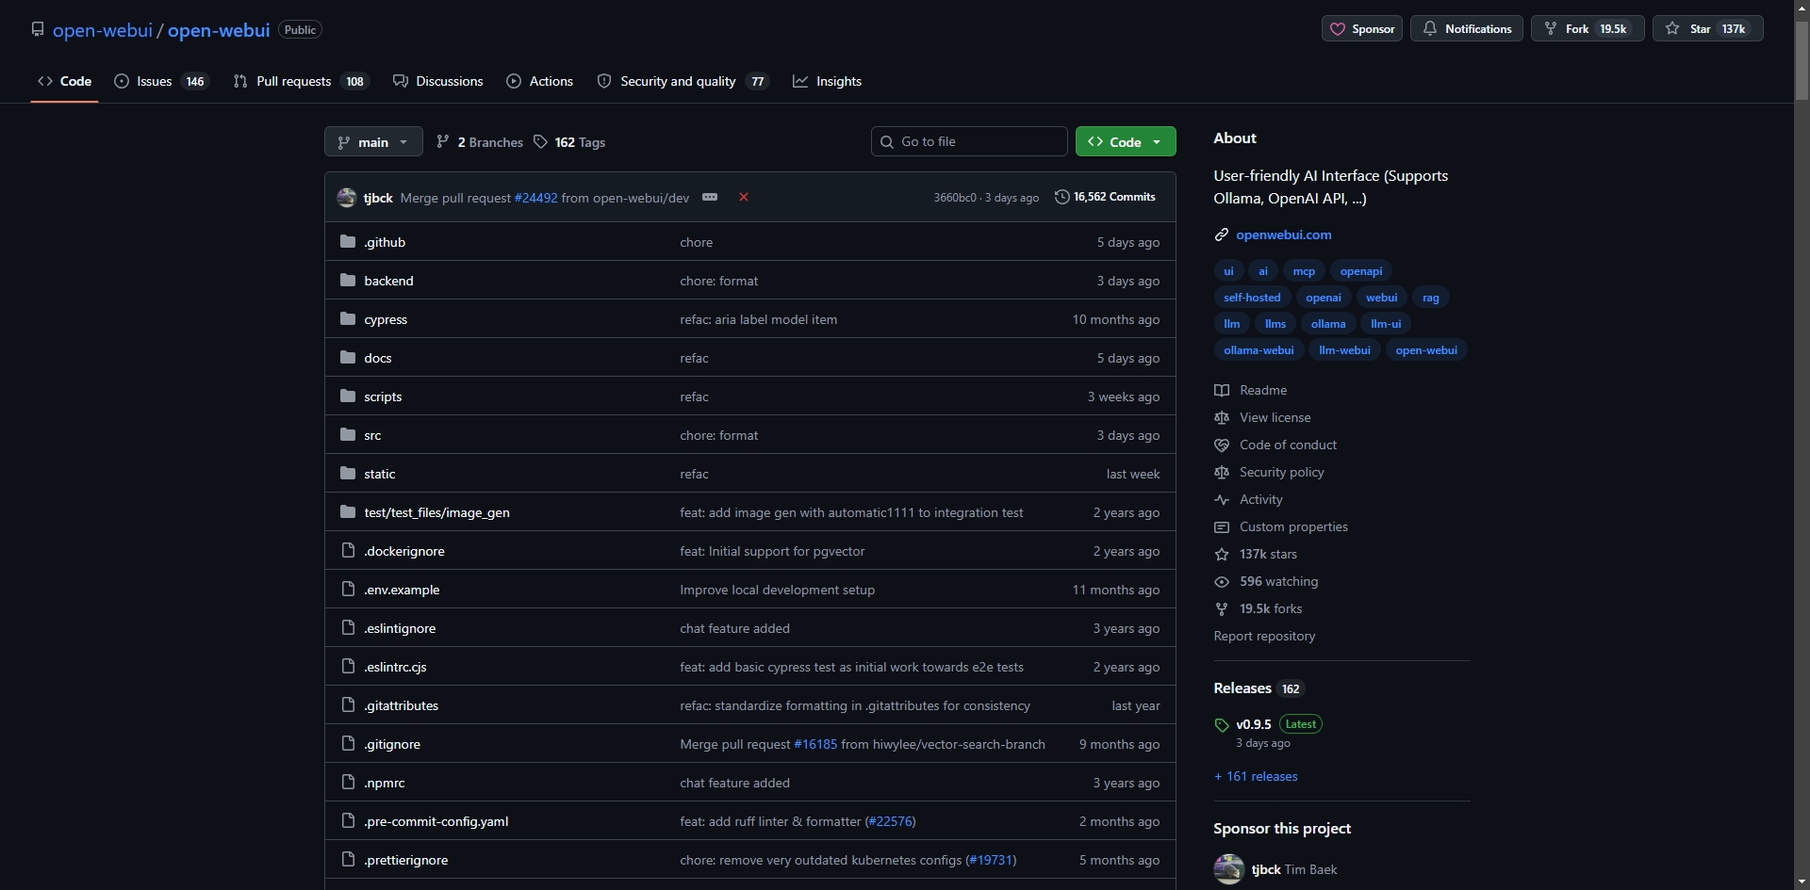Open the #19731 commit reference link
Image resolution: width=1810 pixels, height=890 pixels.
(x=991, y=860)
